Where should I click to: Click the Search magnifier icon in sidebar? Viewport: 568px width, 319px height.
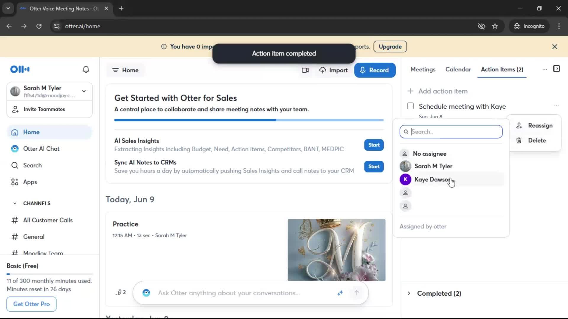[15, 165]
